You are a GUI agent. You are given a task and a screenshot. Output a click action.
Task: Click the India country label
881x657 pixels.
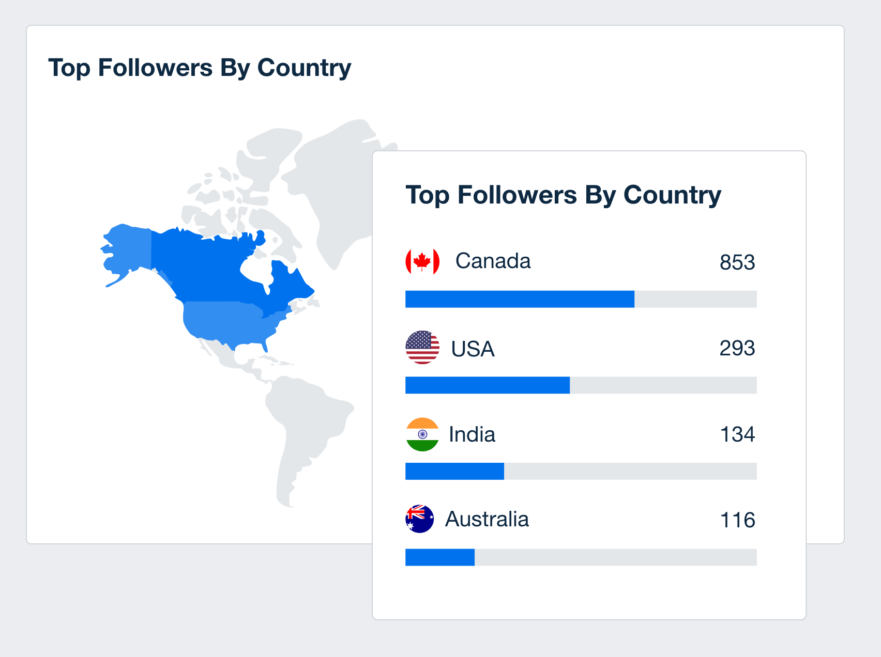[x=472, y=434]
